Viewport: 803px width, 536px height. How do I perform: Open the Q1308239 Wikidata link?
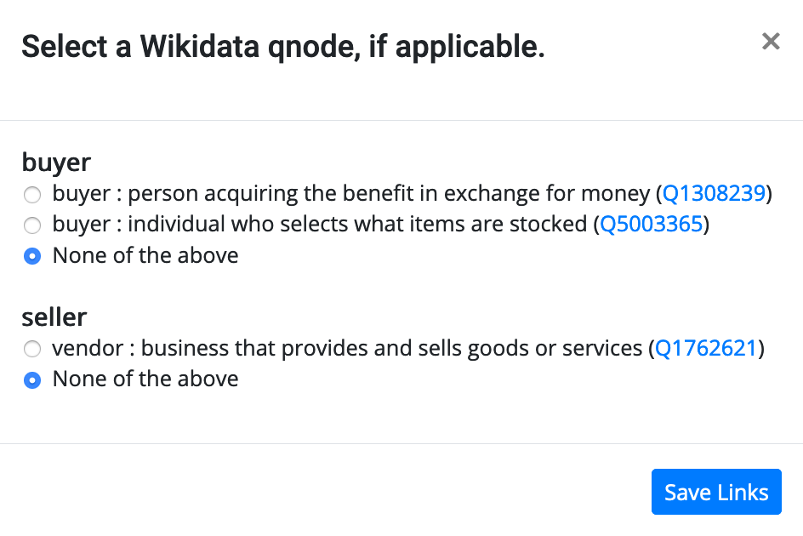click(714, 194)
